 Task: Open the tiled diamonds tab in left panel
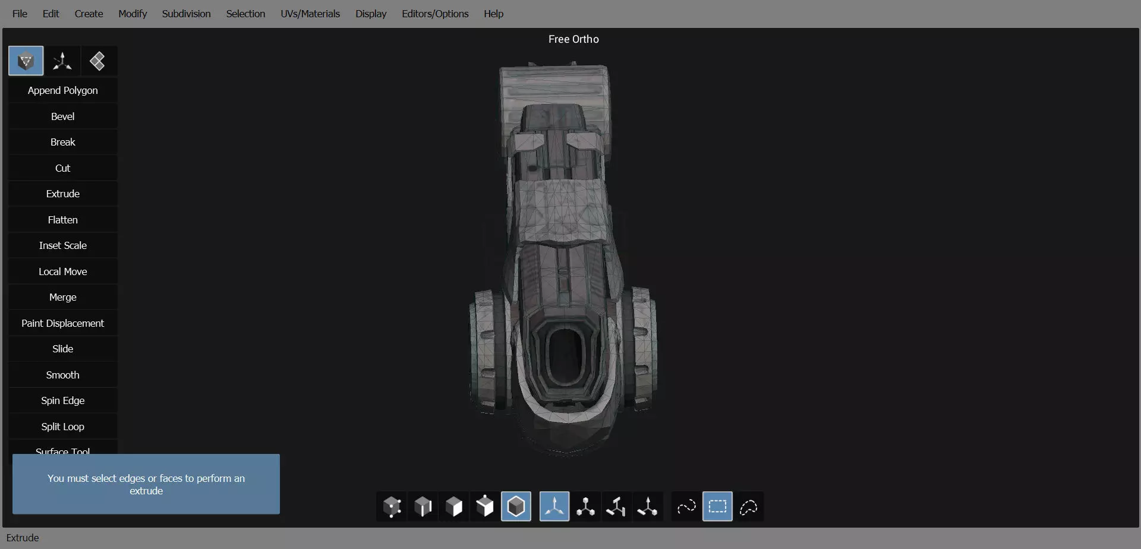tap(98, 61)
